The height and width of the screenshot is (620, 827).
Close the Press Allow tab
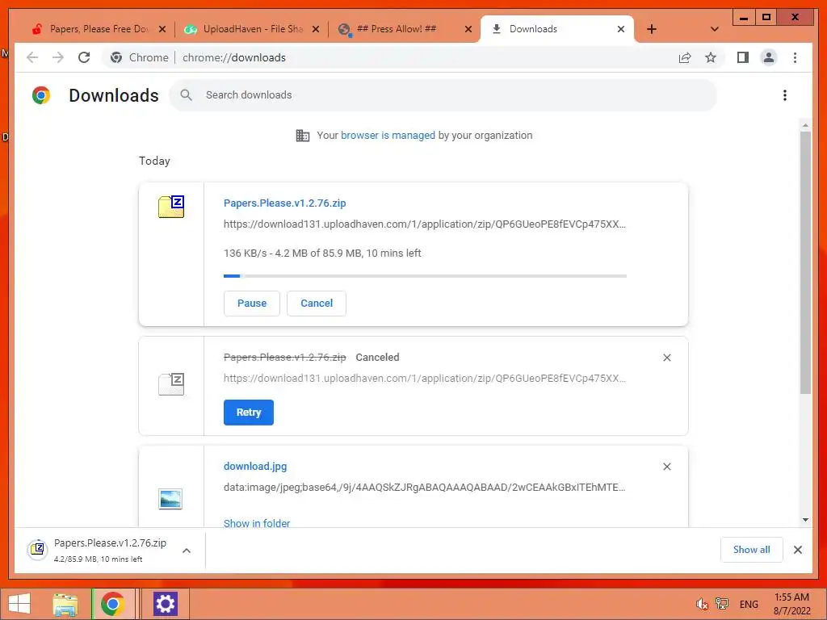pyautogui.click(x=468, y=29)
